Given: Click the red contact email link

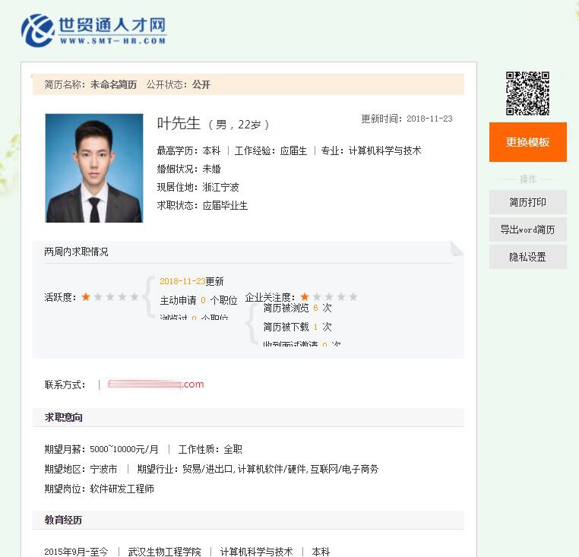Looking at the screenshot, I should [156, 385].
